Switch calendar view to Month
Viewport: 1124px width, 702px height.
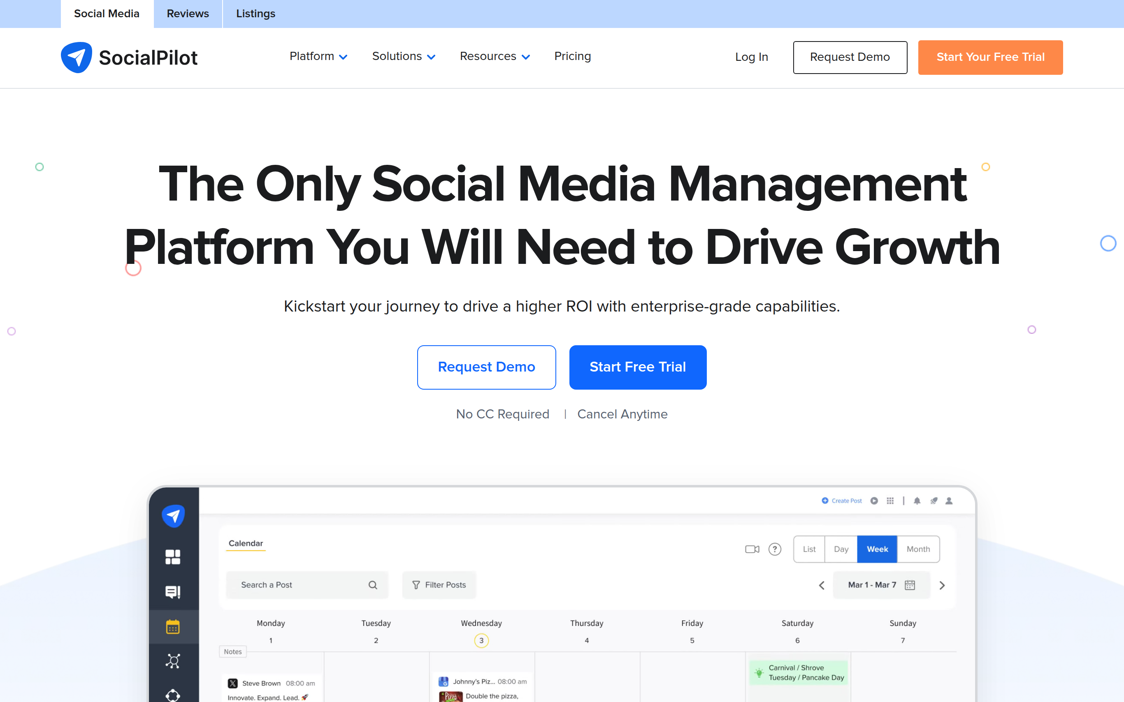pyautogui.click(x=918, y=549)
